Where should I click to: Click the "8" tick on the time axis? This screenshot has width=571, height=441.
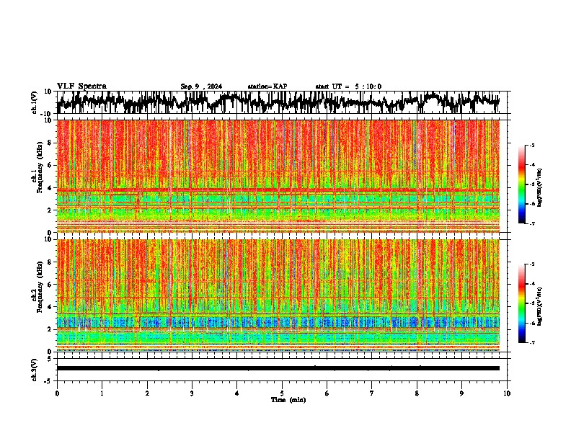click(417, 393)
